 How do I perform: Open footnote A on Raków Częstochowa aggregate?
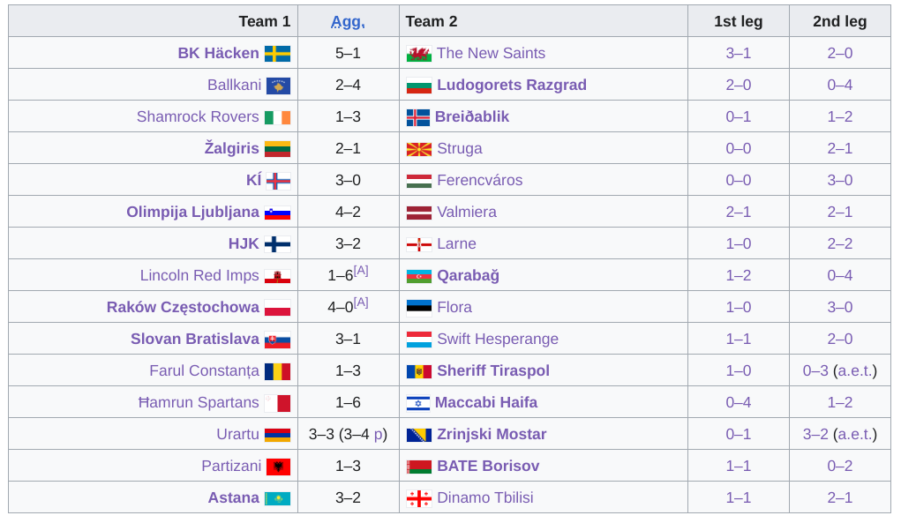click(x=361, y=302)
